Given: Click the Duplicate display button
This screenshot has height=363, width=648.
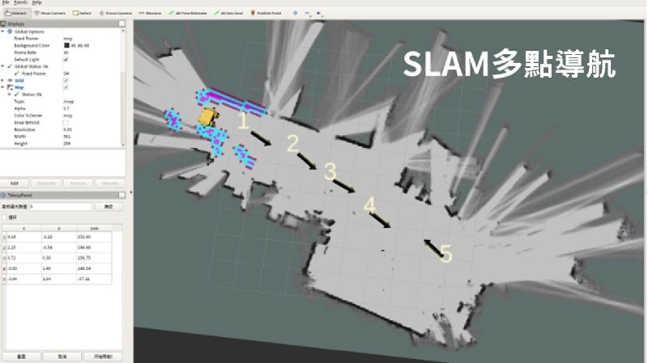Looking at the screenshot, I should 46,184.
